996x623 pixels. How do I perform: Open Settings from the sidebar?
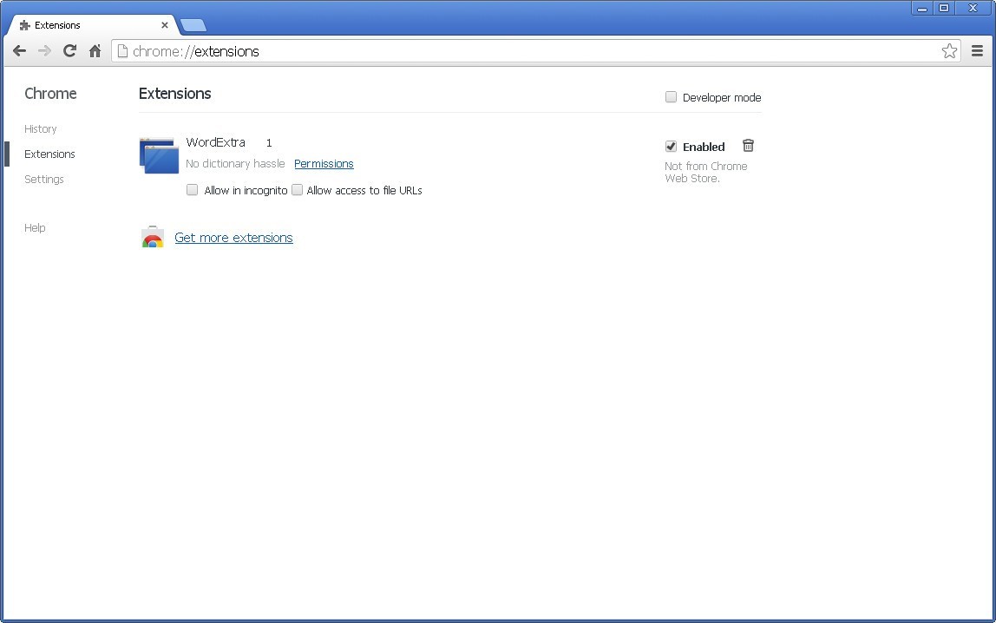pos(44,179)
